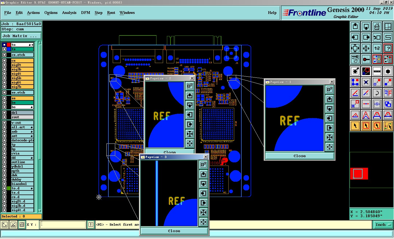Open the Rout menu
Viewport: 394px width, 239px height.
click(x=111, y=13)
